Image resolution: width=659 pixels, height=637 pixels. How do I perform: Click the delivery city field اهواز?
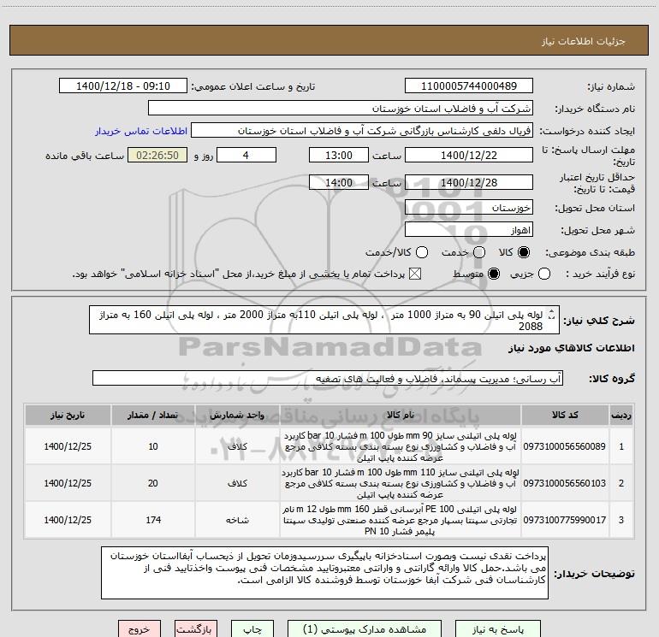pyautogui.click(x=469, y=230)
